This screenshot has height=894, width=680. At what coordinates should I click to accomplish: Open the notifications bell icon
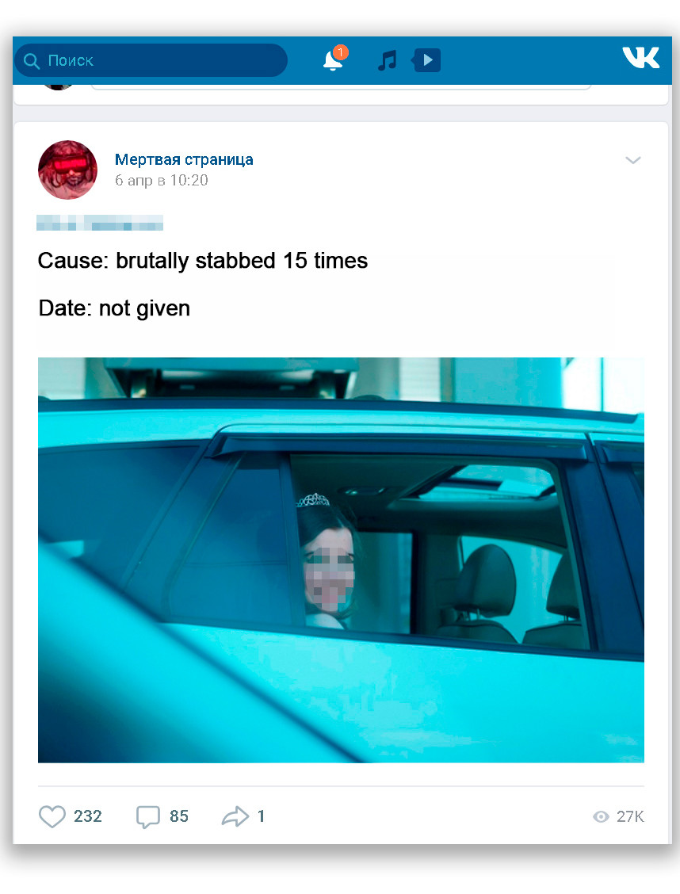(x=334, y=60)
